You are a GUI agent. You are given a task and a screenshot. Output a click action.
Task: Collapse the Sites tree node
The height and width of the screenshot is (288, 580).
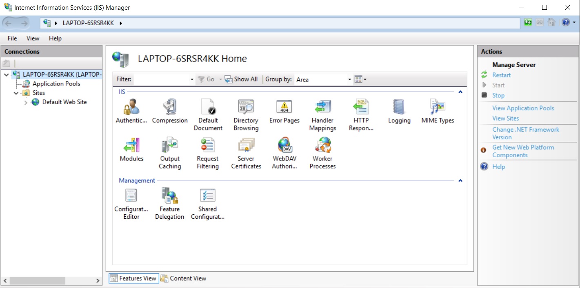(16, 93)
